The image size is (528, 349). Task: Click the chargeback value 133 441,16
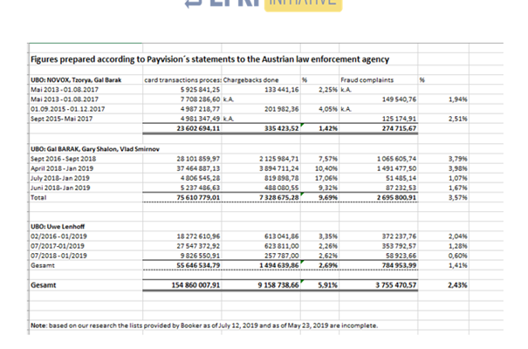pos(282,90)
